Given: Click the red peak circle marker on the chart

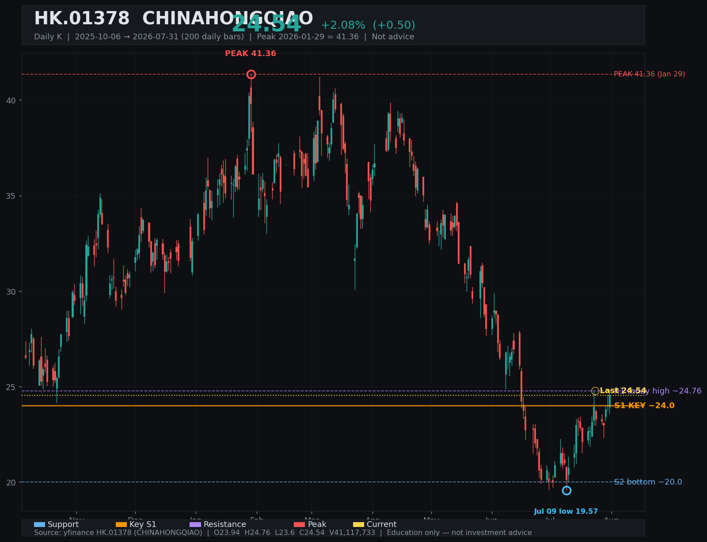Looking at the screenshot, I should pyautogui.click(x=251, y=74).
